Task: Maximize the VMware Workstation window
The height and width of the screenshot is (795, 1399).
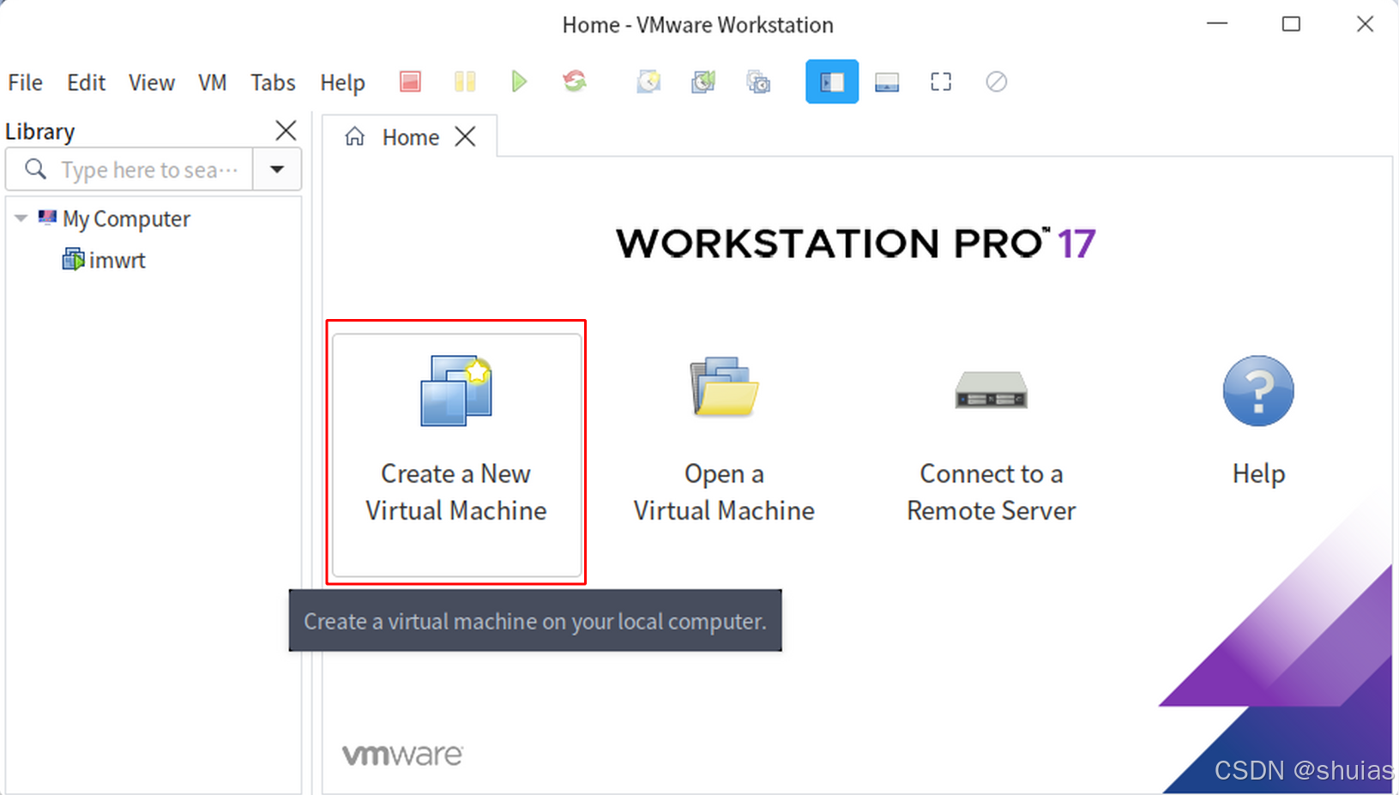Action: click(x=1291, y=24)
